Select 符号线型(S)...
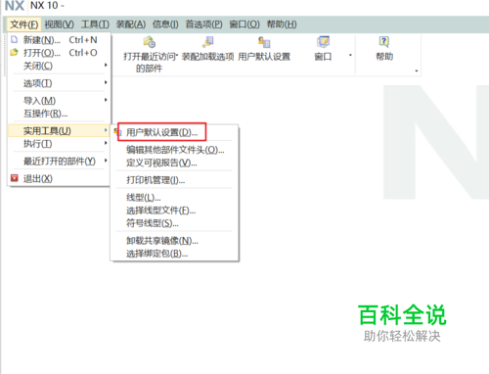This screenshot has height=374, width=489. tap(175, 223)
